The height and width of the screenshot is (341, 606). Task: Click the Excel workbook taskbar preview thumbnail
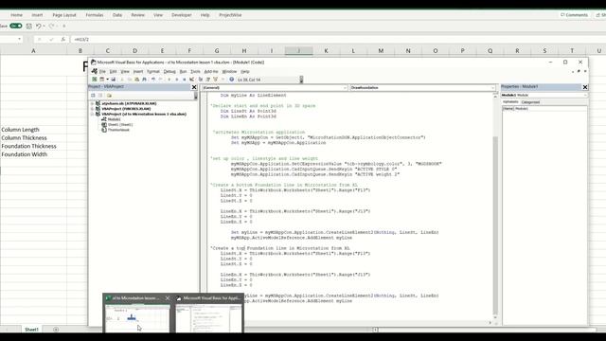click(137, 318)
